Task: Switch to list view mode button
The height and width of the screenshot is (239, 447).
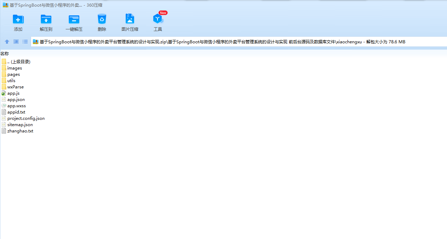Action: pos(25,42)
